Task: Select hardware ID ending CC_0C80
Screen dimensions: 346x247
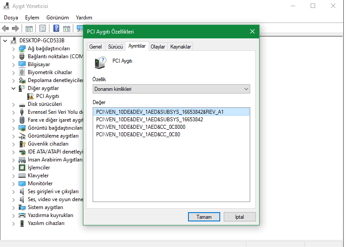Action: pos(171,134)
